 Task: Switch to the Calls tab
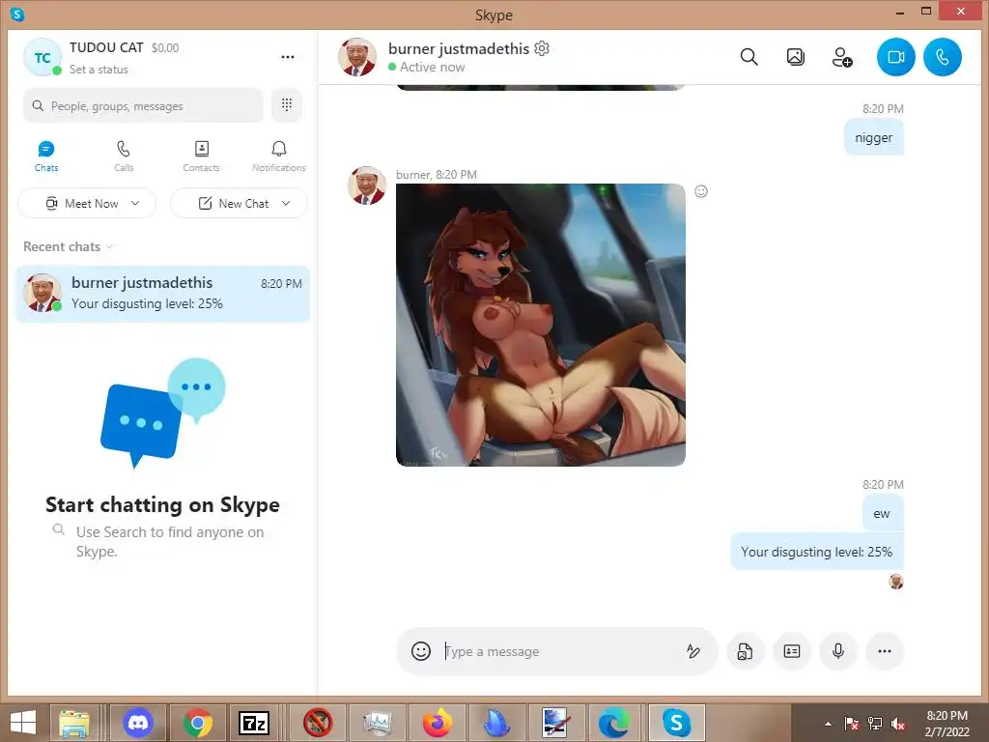[x=124, y=157]
